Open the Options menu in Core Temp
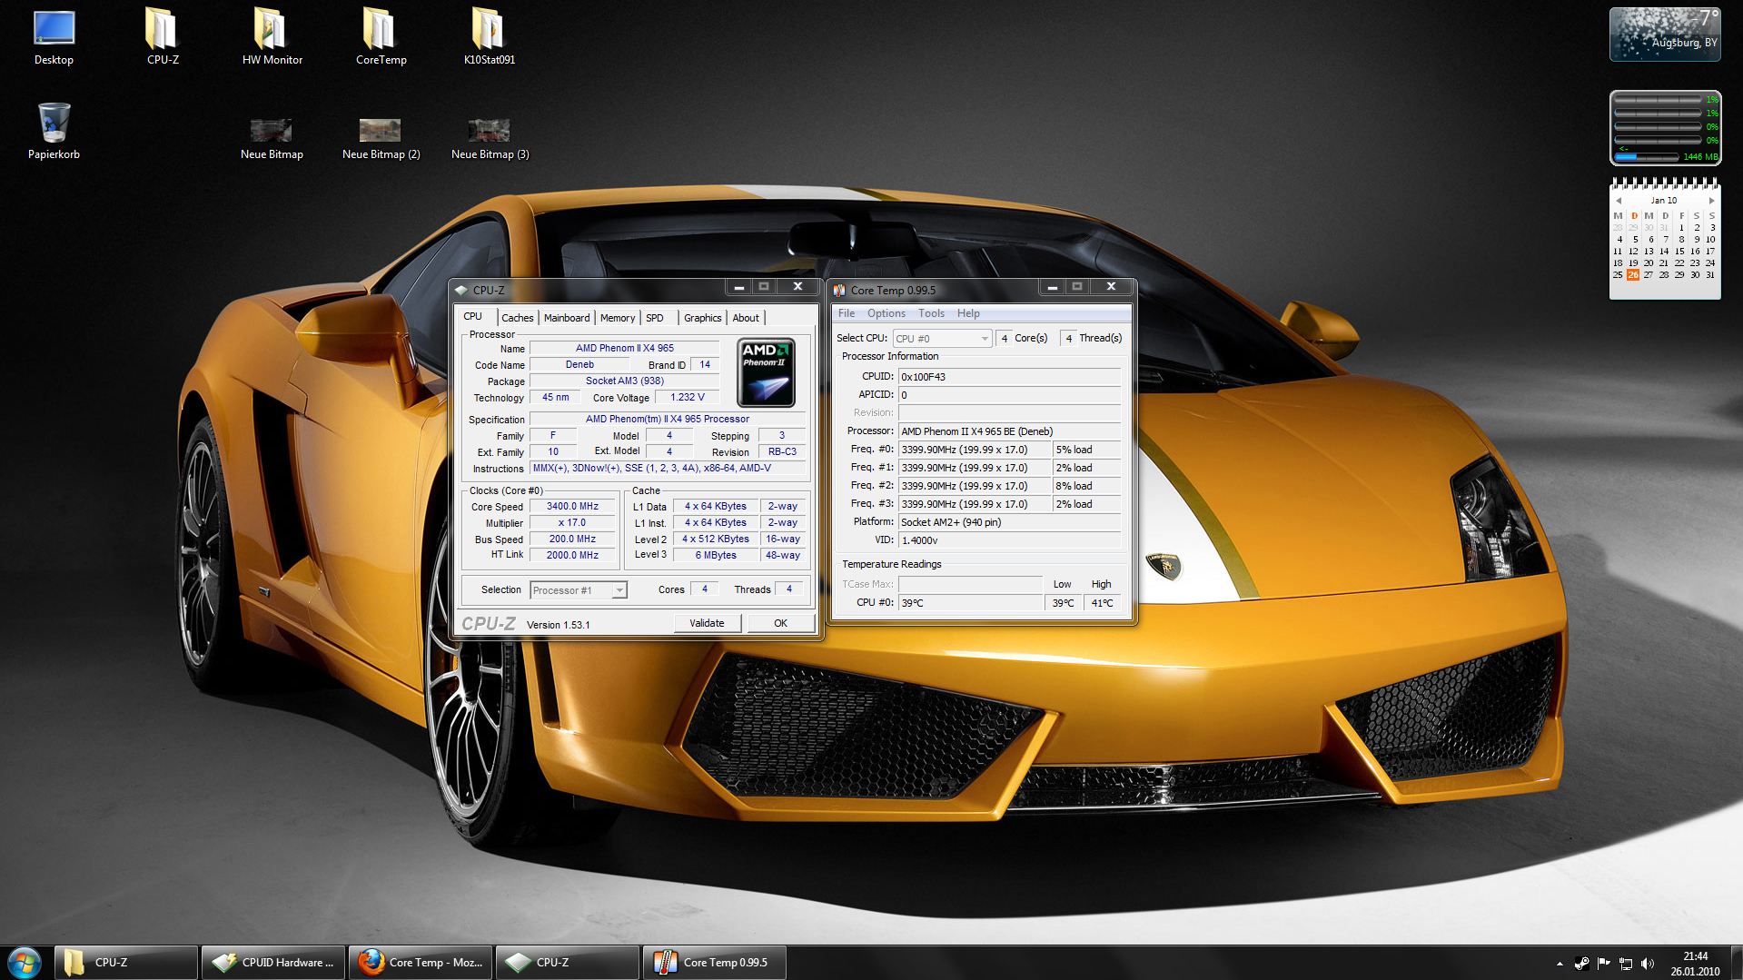This screenshot has height=980, width=1743. pyautogui.click(x=886, y=313)
